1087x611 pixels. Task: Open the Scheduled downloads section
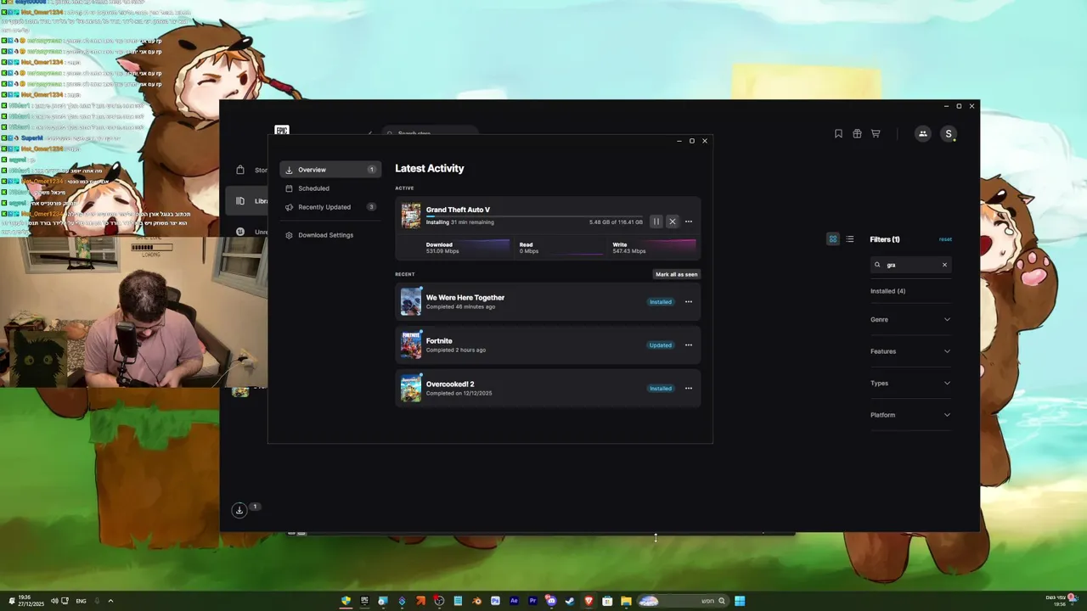(x=330, y=188)
